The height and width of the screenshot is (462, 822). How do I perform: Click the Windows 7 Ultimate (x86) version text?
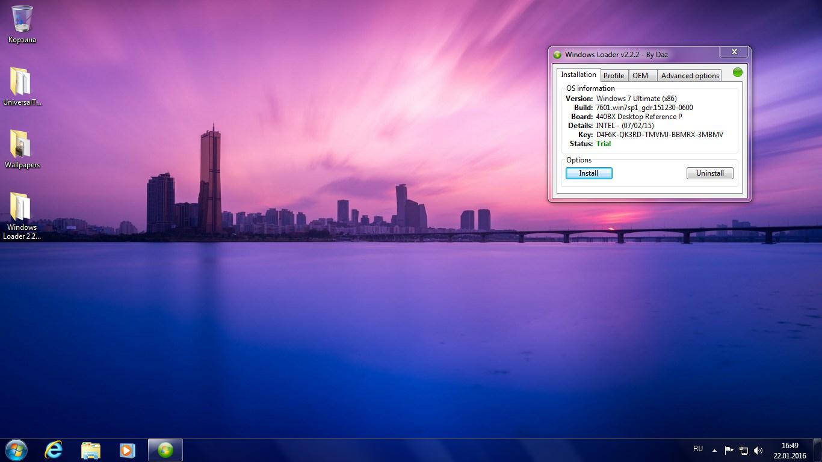pos(637,99)
